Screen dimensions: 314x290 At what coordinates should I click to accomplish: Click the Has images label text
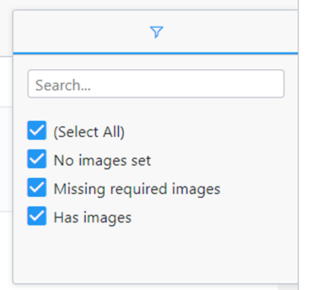tap(93, 218)
